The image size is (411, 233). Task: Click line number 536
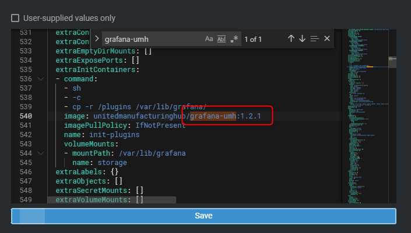[26, 79]
